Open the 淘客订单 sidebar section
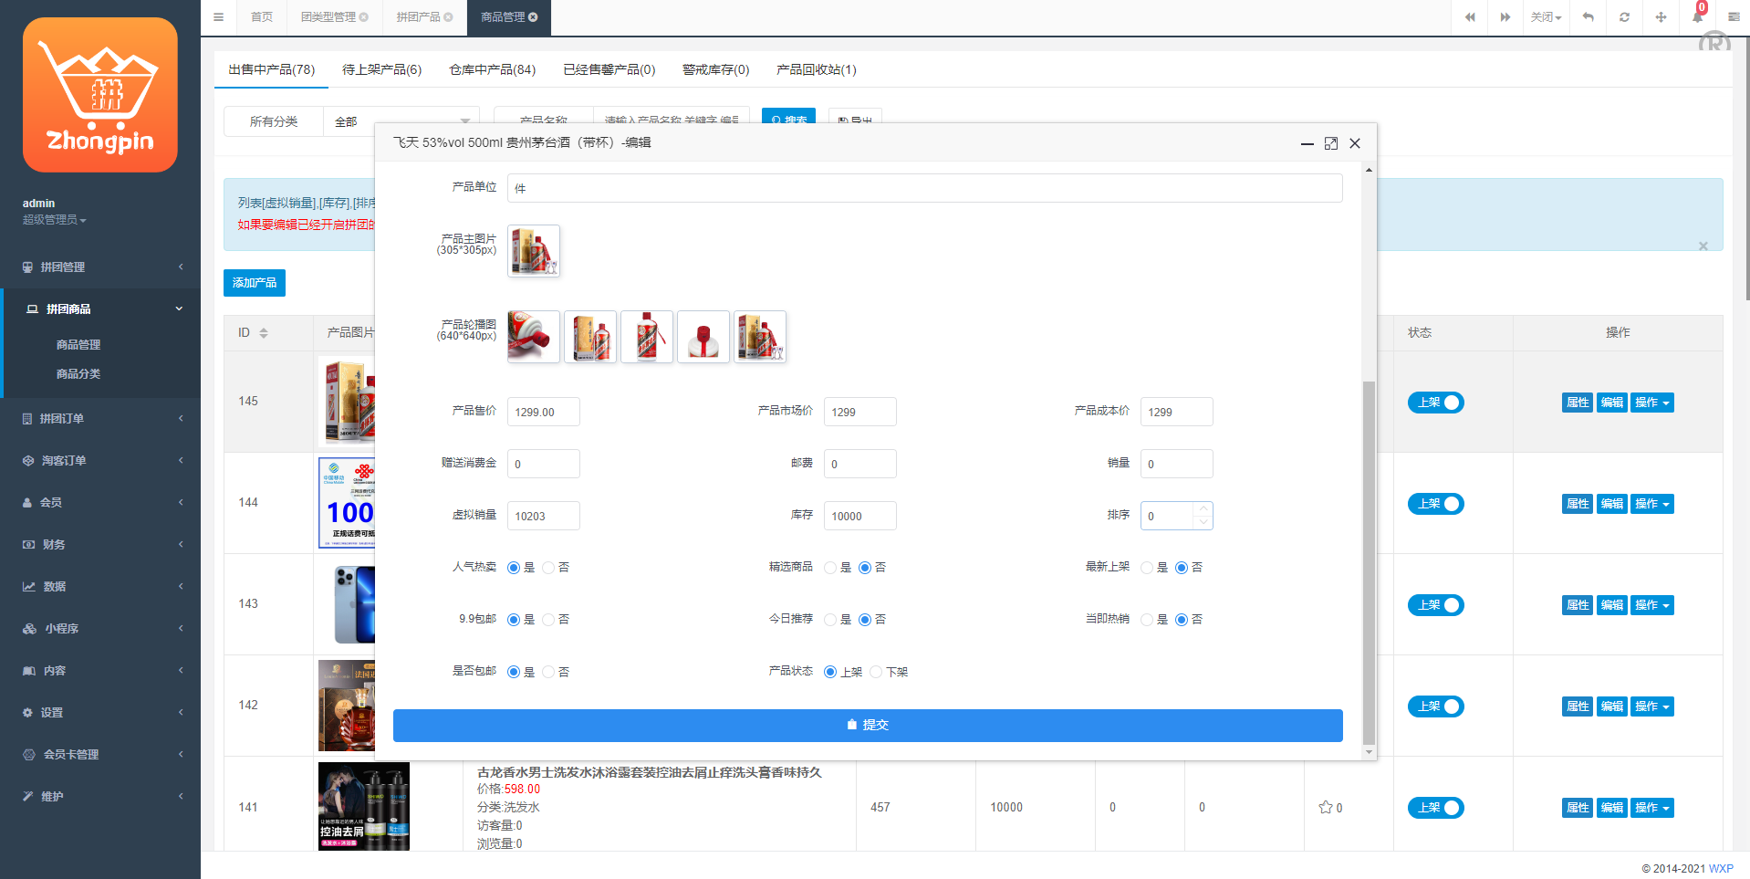This screenshot has height=879, width=1750. pos(64,460)
